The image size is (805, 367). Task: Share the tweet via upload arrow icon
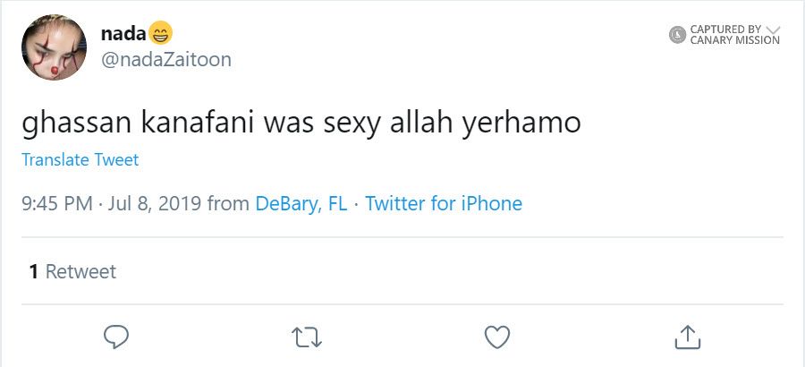click(x=686, y=336)
